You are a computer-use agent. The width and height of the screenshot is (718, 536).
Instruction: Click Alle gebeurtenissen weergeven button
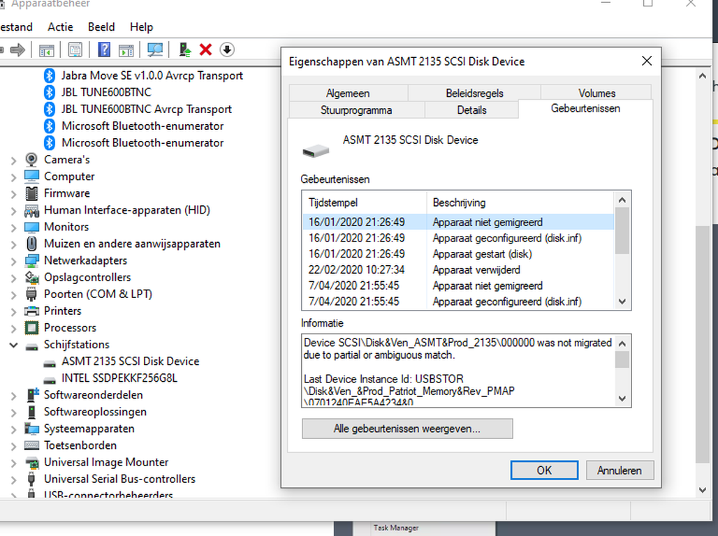(x=407, y=429)
